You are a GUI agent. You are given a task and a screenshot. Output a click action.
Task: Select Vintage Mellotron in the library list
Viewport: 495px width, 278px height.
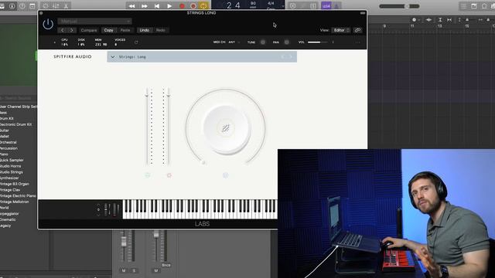(x=14, y=202)
